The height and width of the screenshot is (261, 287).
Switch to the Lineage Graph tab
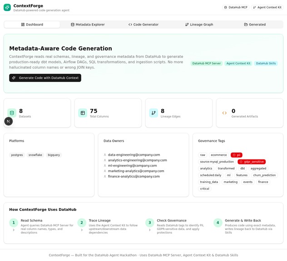tap(199, 25)
